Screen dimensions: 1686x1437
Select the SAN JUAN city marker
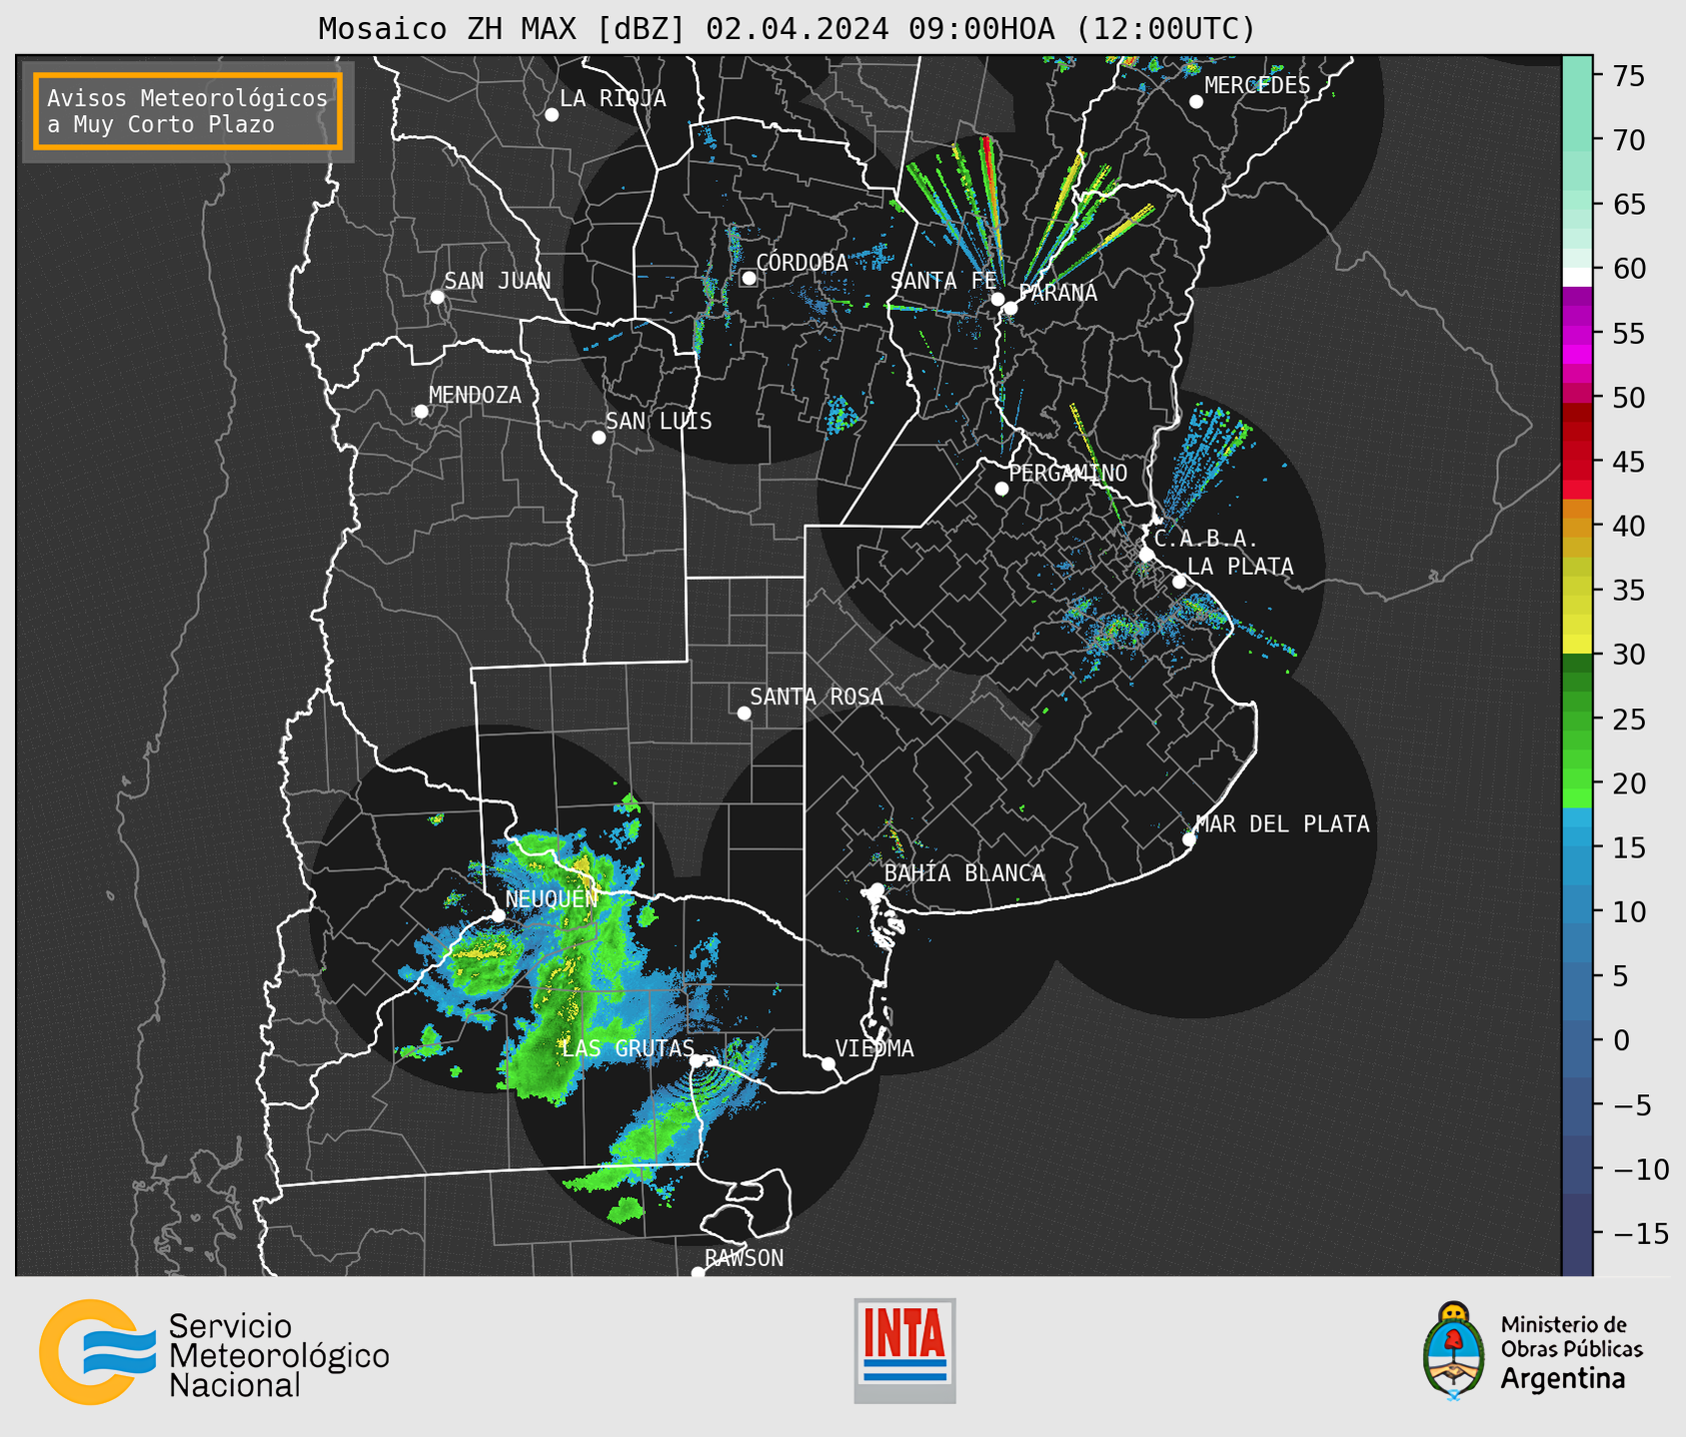[437, 297]
